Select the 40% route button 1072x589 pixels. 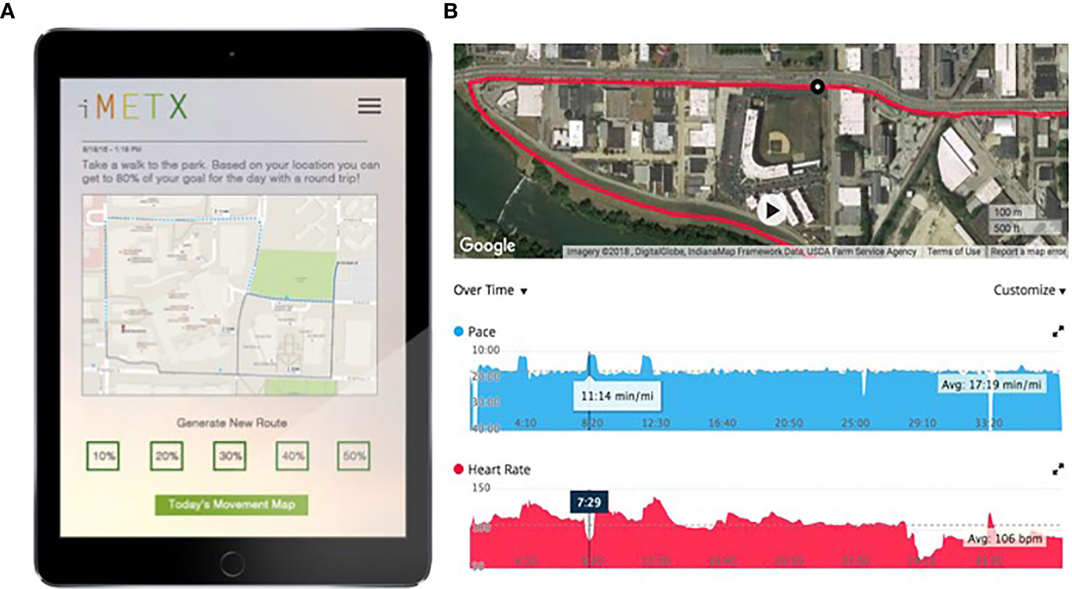coord(292,456)
